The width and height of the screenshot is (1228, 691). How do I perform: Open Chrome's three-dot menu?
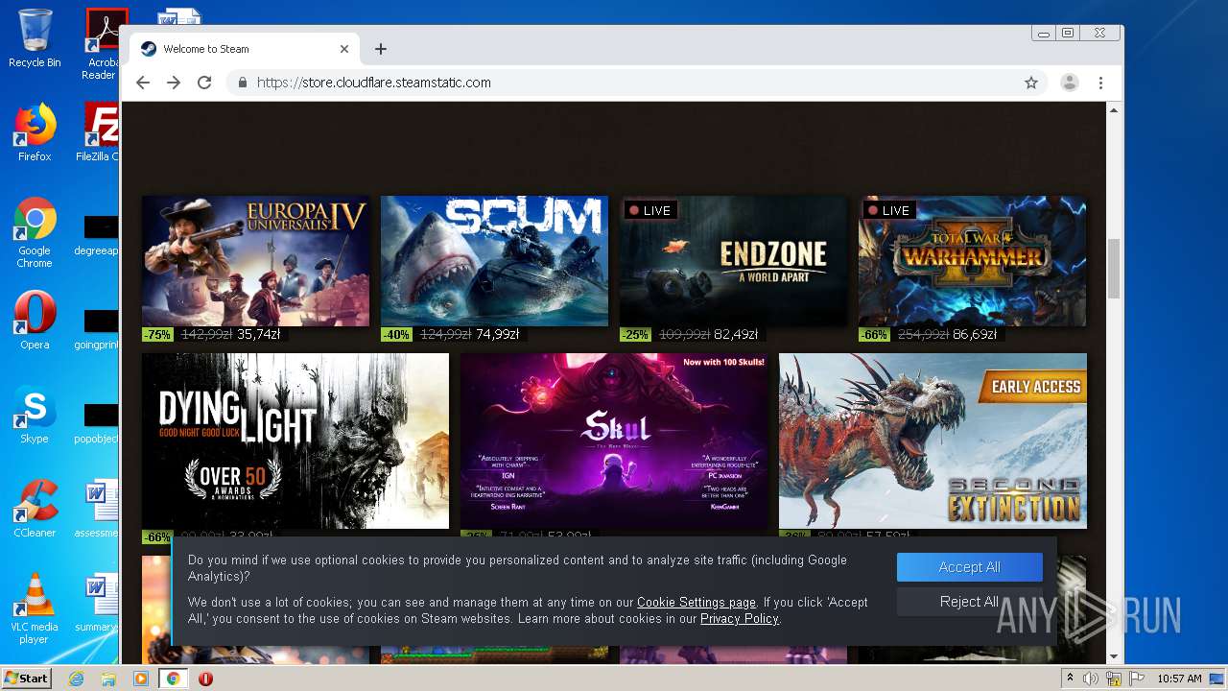tap(1100, 83)
